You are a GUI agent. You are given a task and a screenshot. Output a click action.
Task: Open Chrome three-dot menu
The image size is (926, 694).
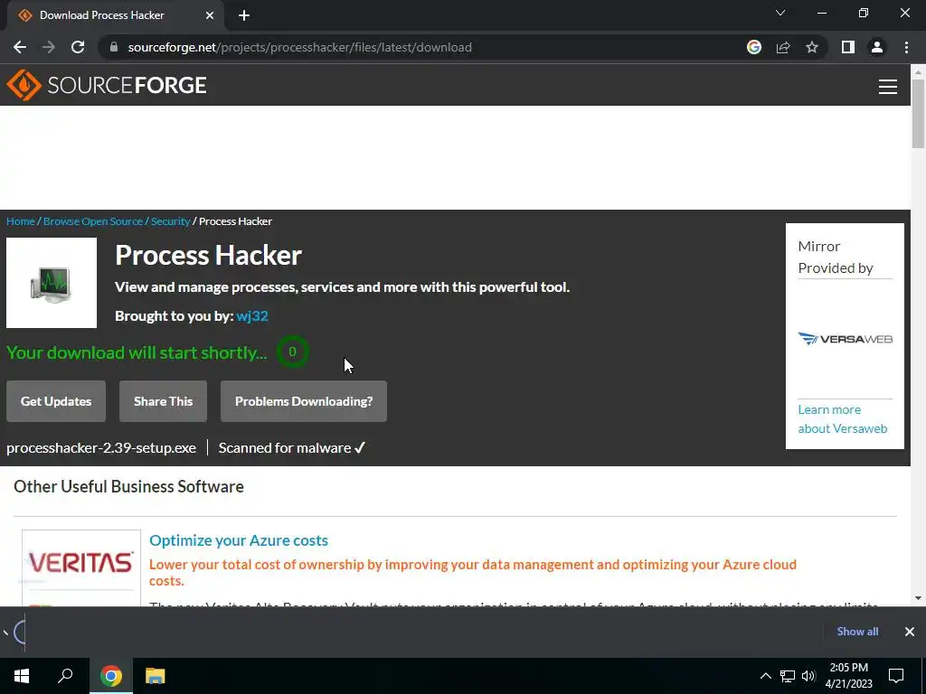906,47
